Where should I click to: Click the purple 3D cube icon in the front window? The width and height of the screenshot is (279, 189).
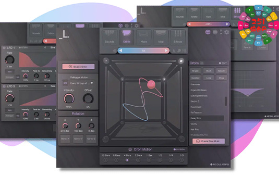(208, 32)
